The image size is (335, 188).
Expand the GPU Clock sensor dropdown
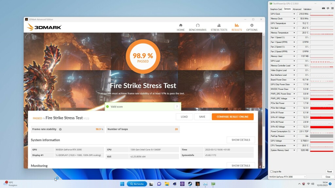[294, 14]
